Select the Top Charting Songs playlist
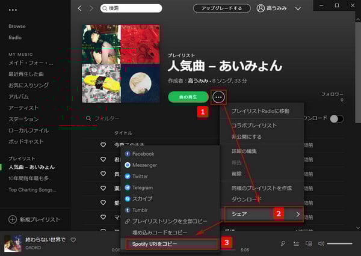Screen dimensions: 361x256 [32, 190]
